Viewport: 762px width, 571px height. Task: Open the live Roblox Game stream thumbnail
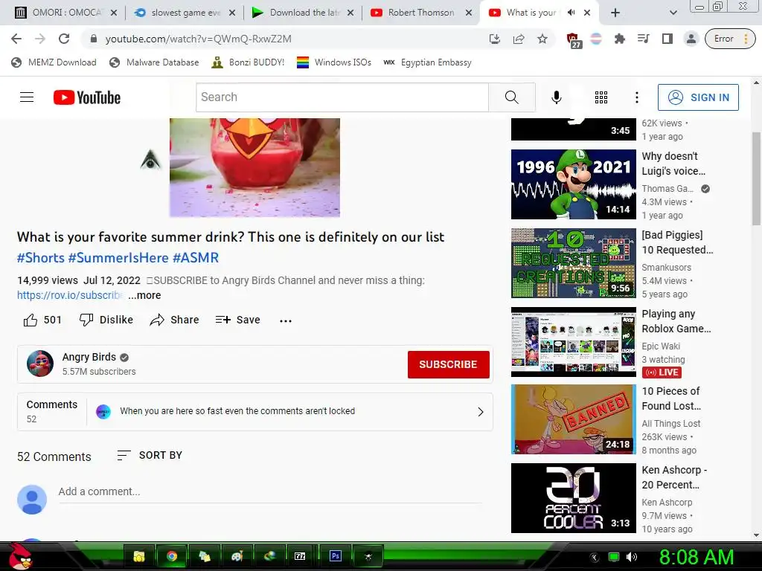point(574,342)
